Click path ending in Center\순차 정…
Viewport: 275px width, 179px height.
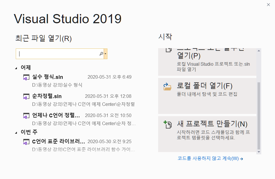(x=84, y=123)
